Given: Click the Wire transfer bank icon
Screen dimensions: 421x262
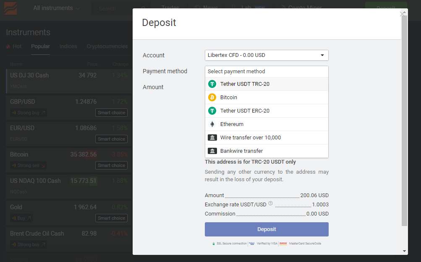Looking at the screenshot, I should (212, 138).
